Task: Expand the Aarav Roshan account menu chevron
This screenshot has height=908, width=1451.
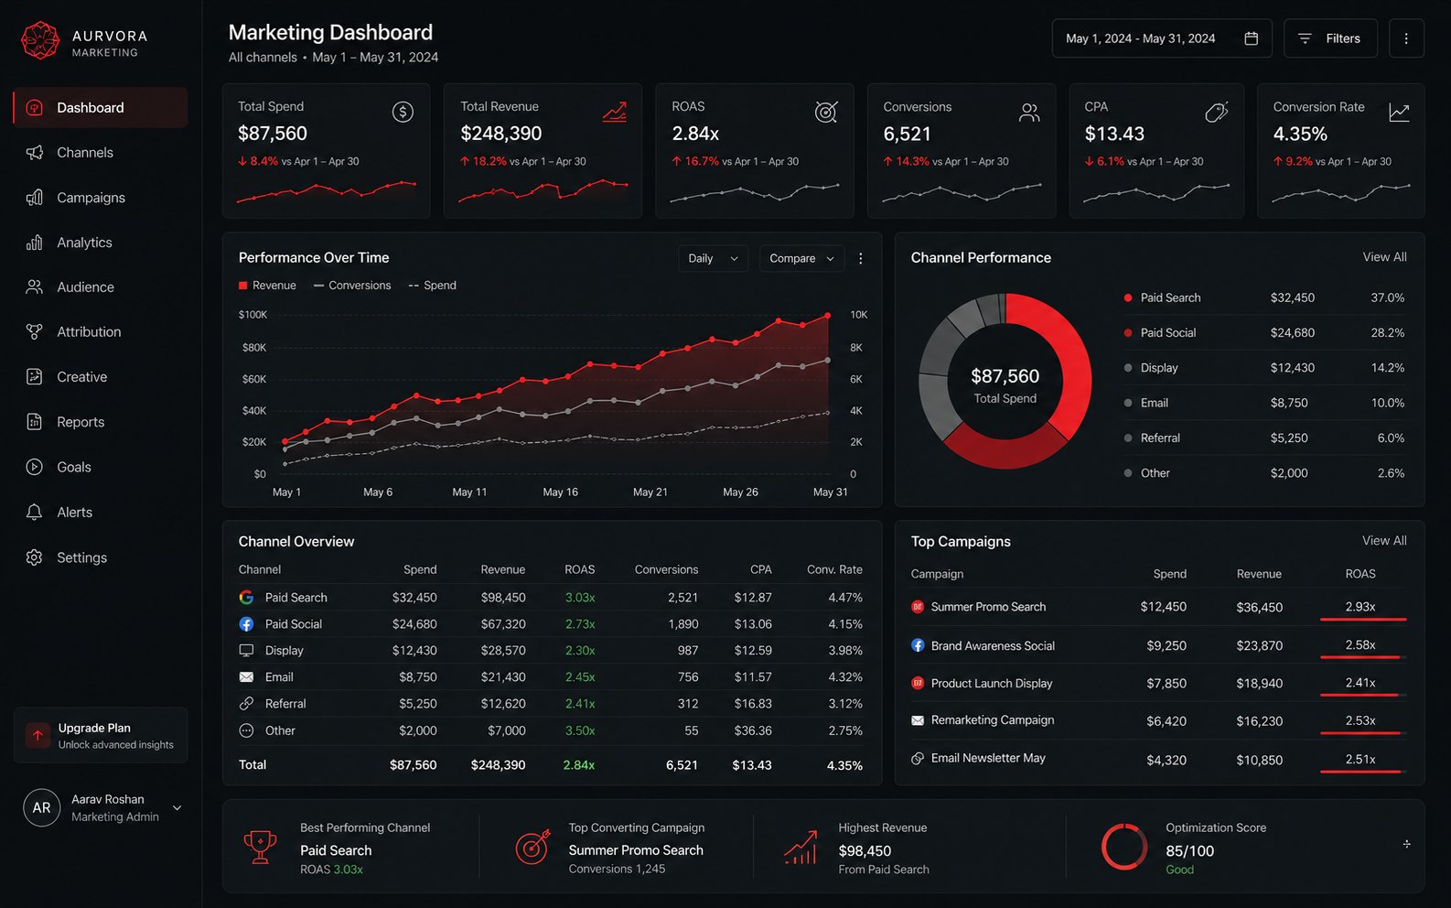Action: 177,807
